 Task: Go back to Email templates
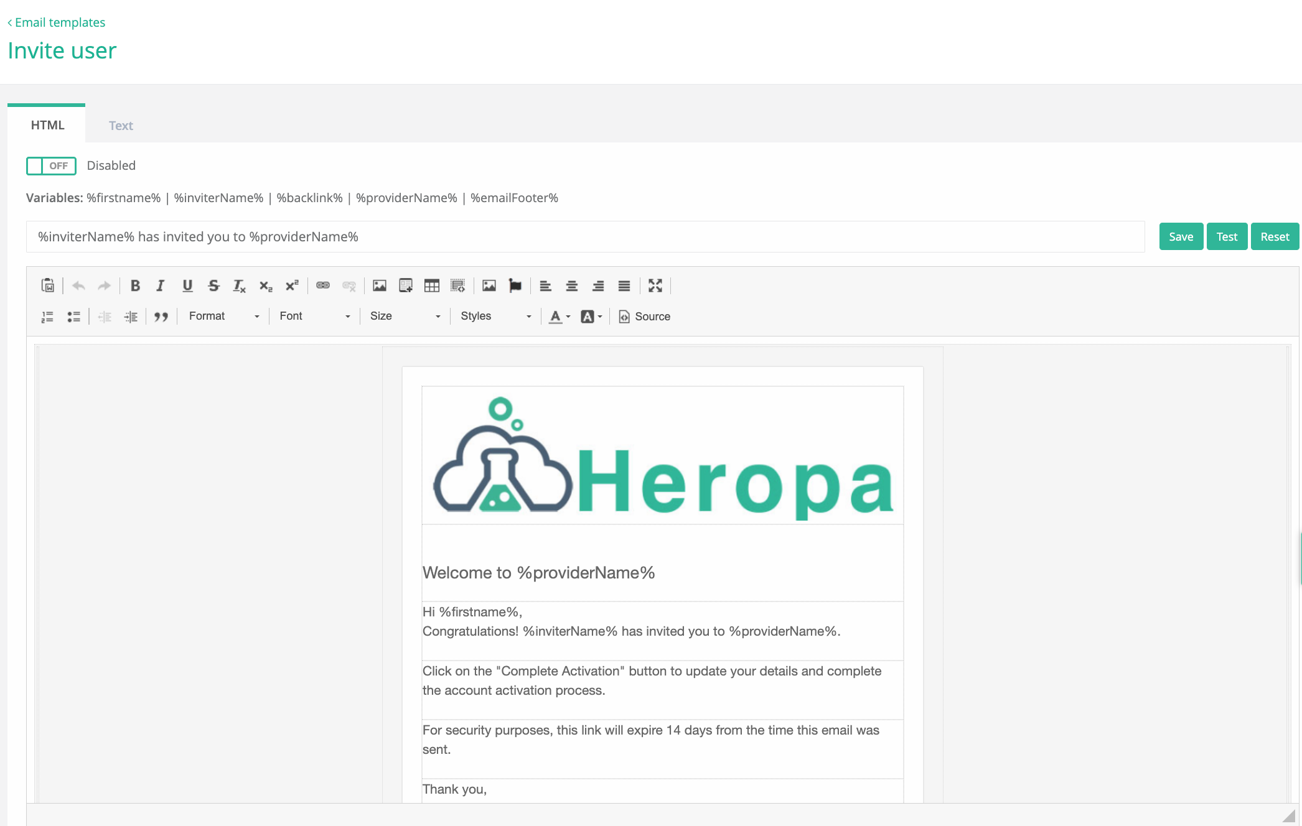point(56,22)
